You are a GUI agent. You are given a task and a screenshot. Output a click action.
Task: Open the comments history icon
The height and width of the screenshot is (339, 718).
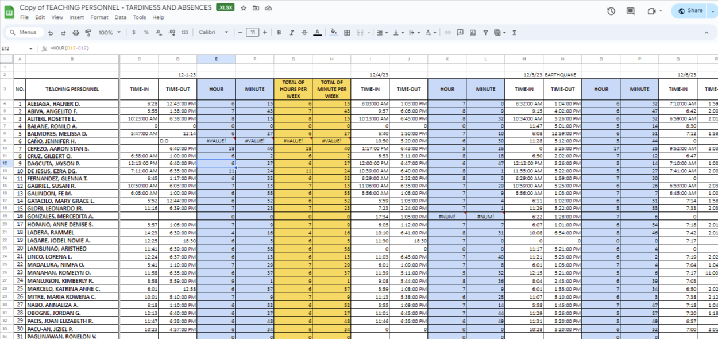(x=631, y=11)
